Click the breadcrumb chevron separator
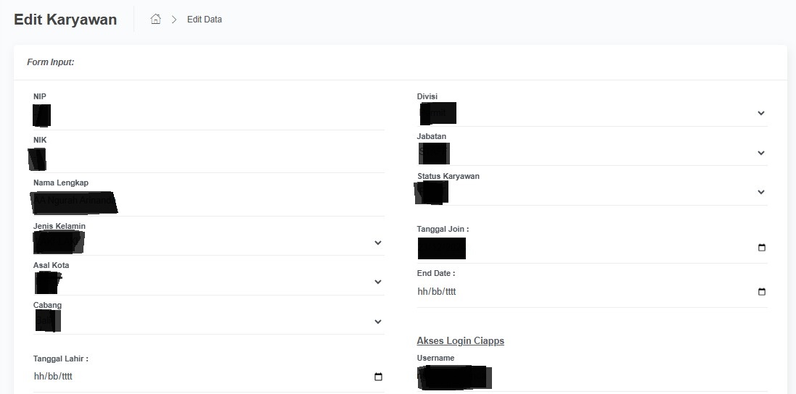This screenshot has height=394, width=796. point(174,20)
